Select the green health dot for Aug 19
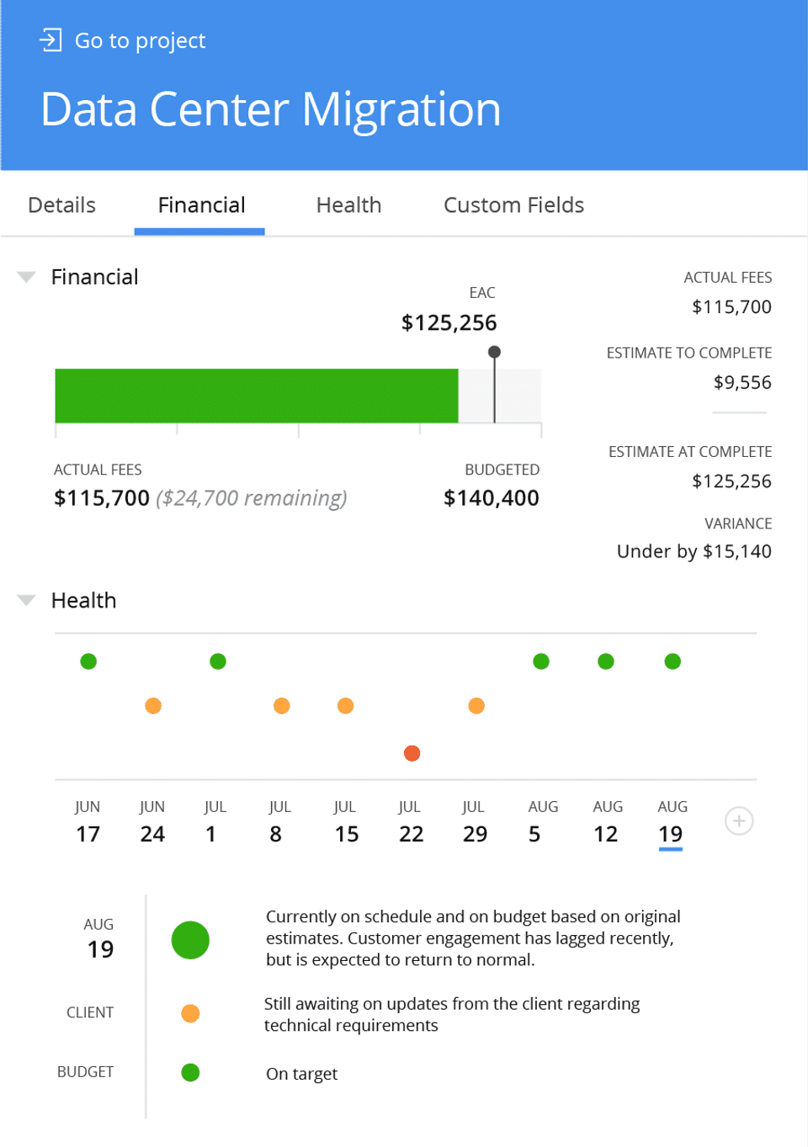The image size is (808, 1147). (672, 661)
